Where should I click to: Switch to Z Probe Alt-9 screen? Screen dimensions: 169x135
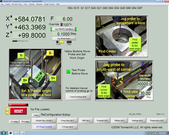pos(67,127)
